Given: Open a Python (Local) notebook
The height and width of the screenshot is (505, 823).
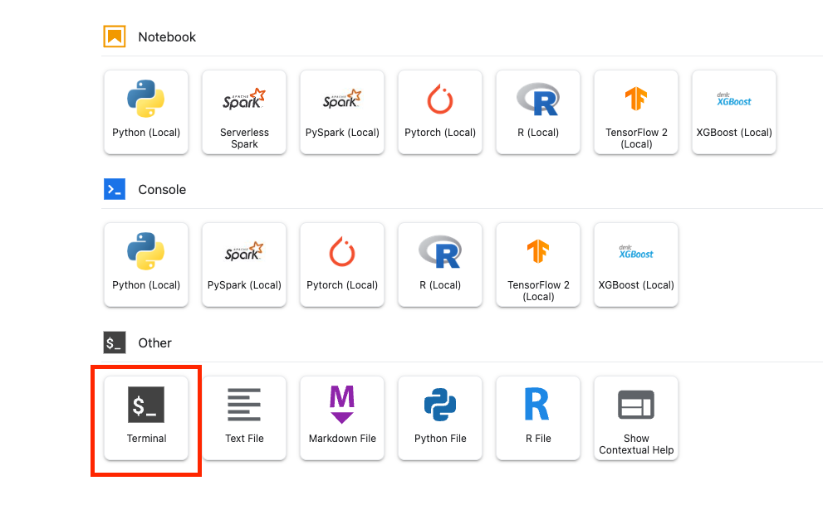Looking at the screenshot, I should (x=146, y=112).
